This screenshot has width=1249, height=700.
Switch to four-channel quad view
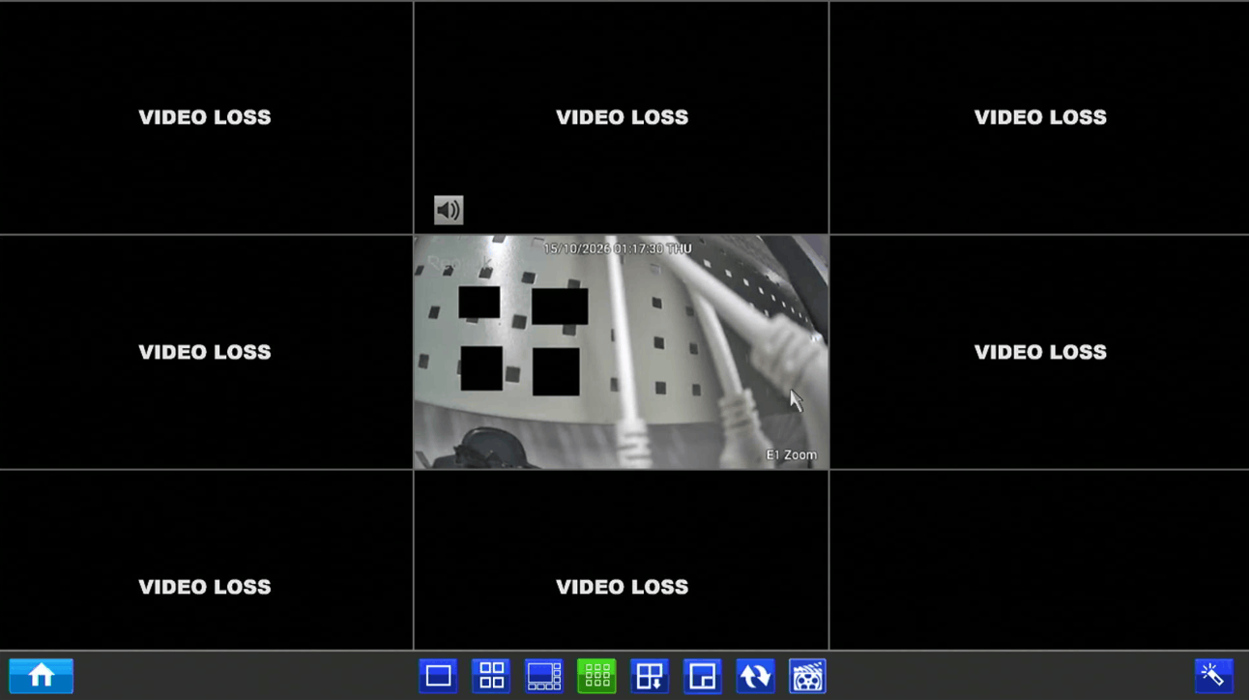click(x=491, y=676)
